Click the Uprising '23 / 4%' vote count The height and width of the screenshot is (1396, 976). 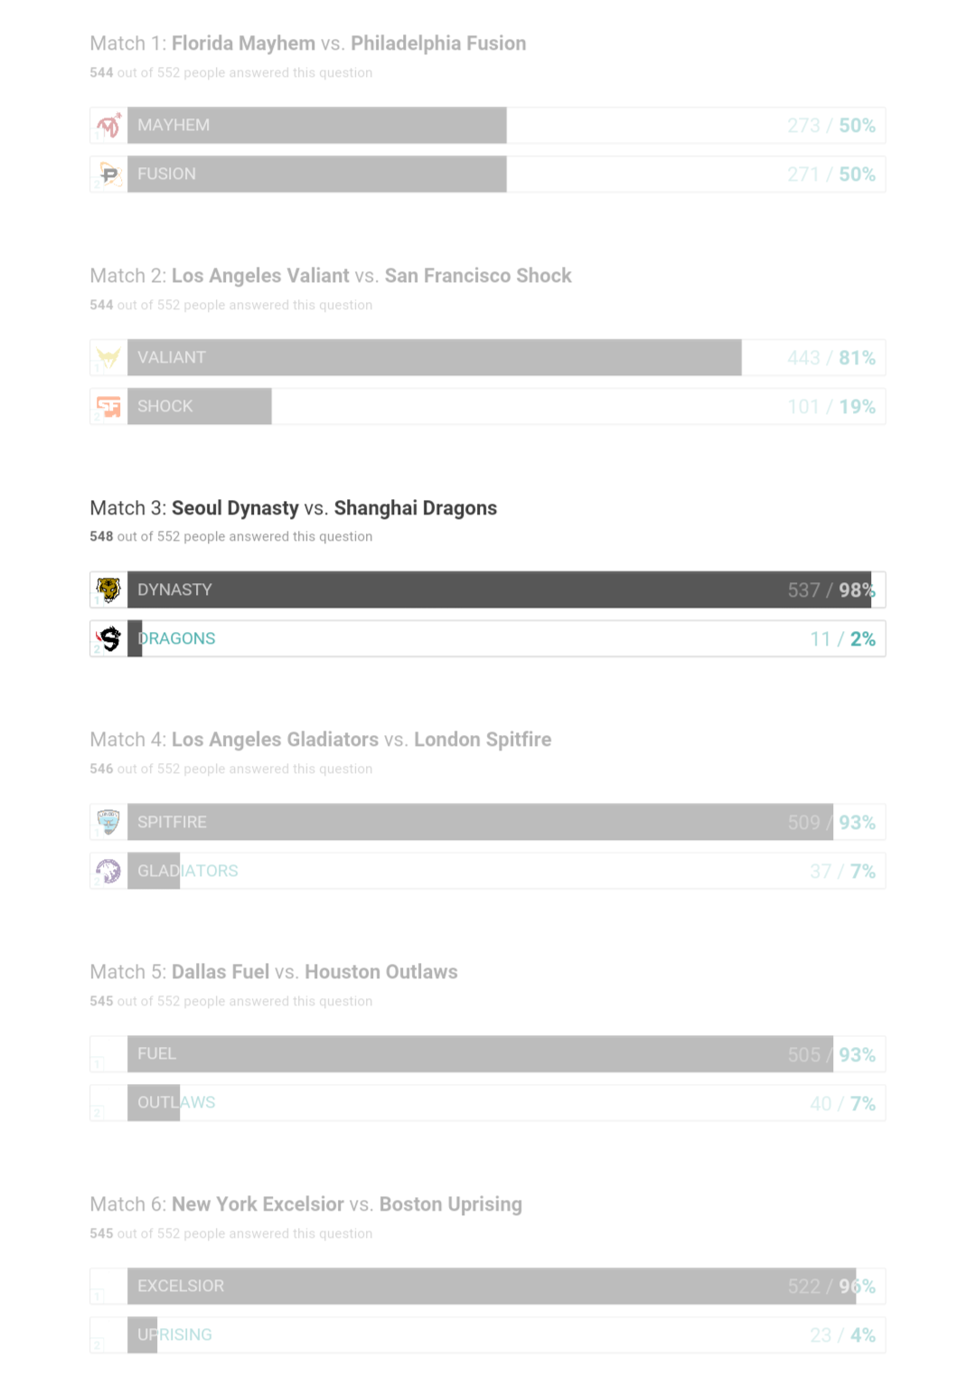coord(842,1335)
